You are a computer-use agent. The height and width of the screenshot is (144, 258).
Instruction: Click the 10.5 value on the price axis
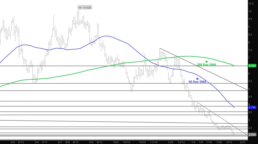click(251, 4)
